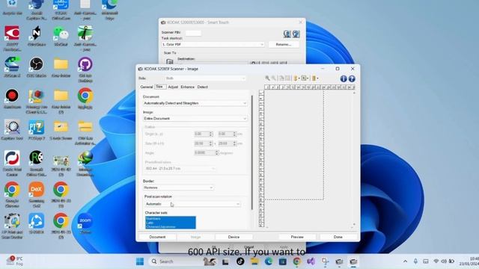Click the Device button

(x=234, y=237)
